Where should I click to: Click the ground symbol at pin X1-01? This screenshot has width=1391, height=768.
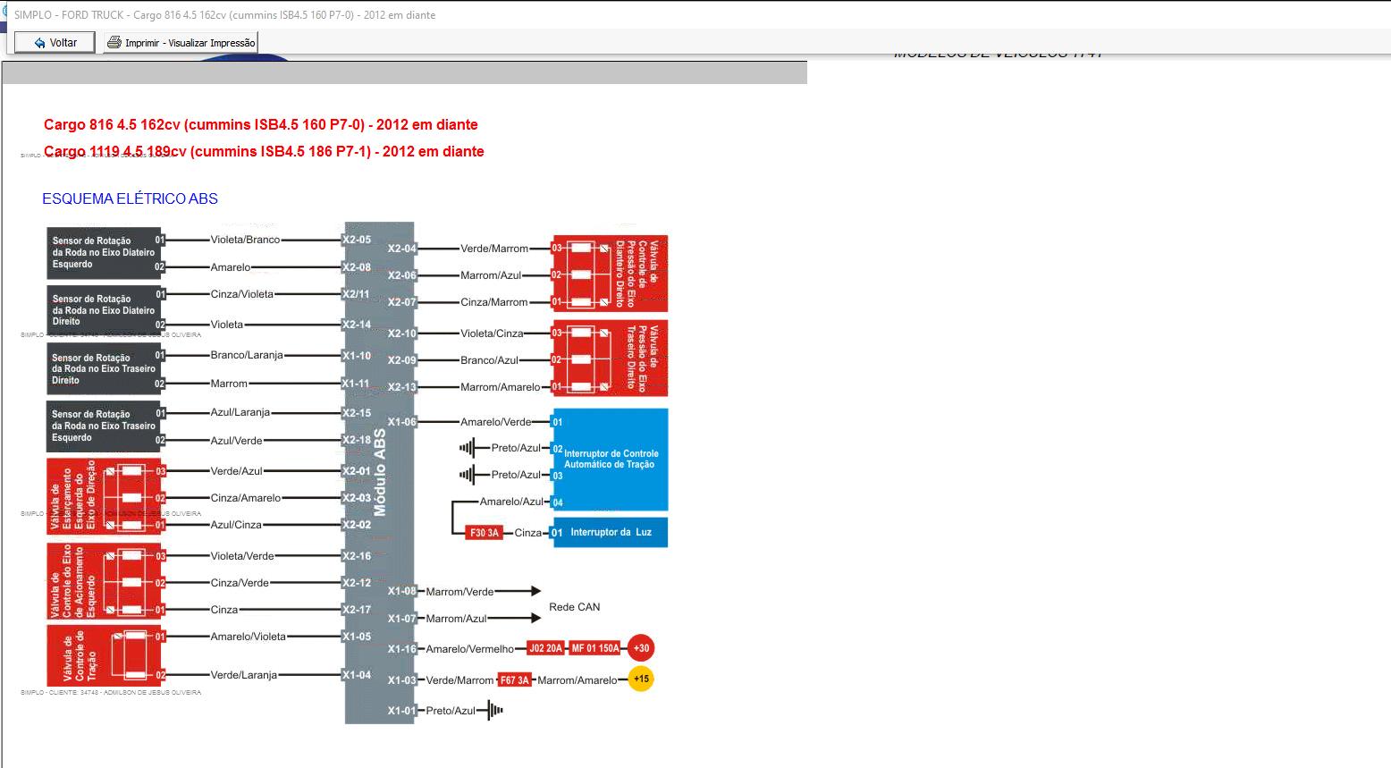click(493, 711)
